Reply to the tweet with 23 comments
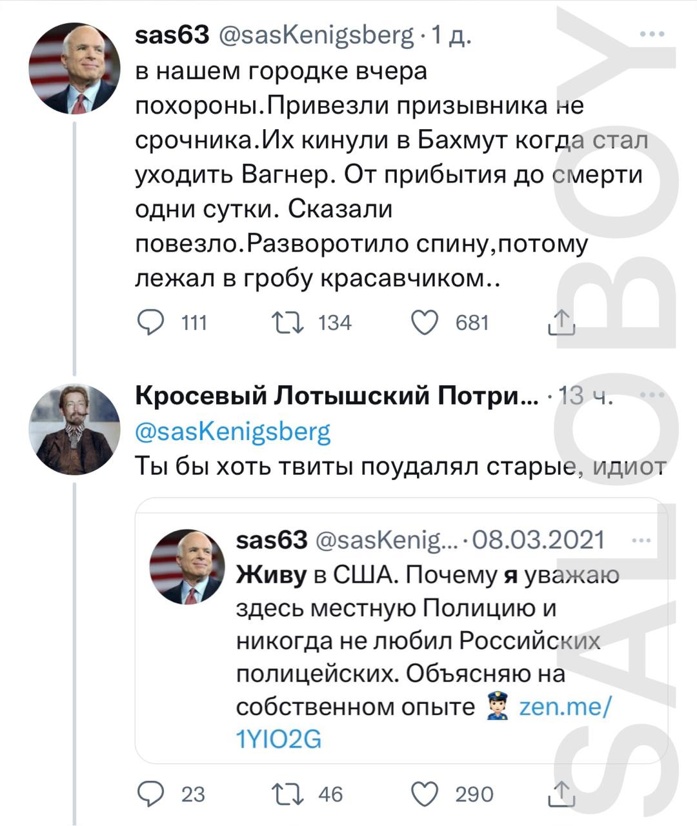The image size is (697, 826). click(x=152, y=794)
